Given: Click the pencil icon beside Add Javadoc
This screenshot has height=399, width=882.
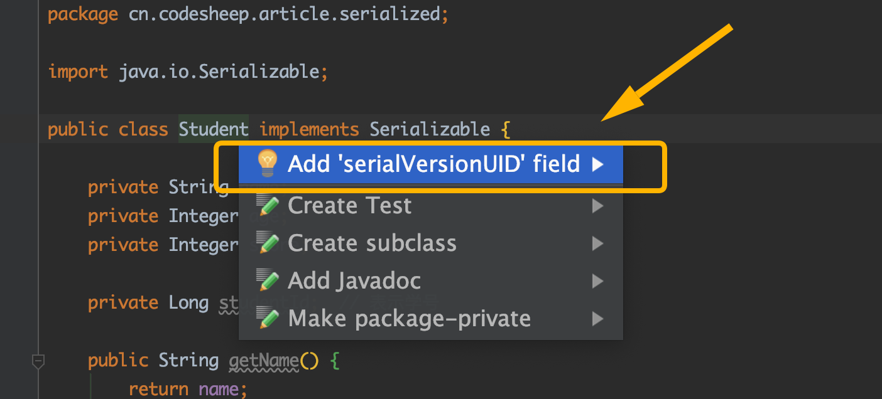Looking at the screenshot, I should tap(268, 281).
